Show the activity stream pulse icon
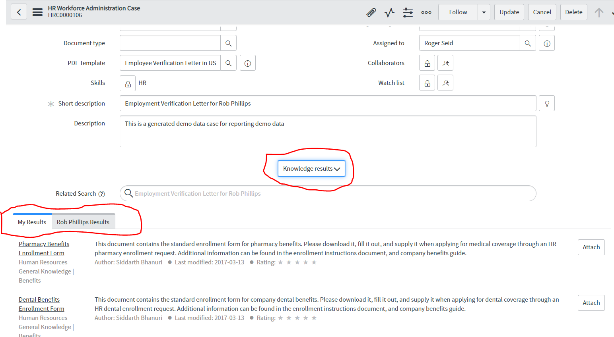Screen dimensions: 614x337 (389, 12)
